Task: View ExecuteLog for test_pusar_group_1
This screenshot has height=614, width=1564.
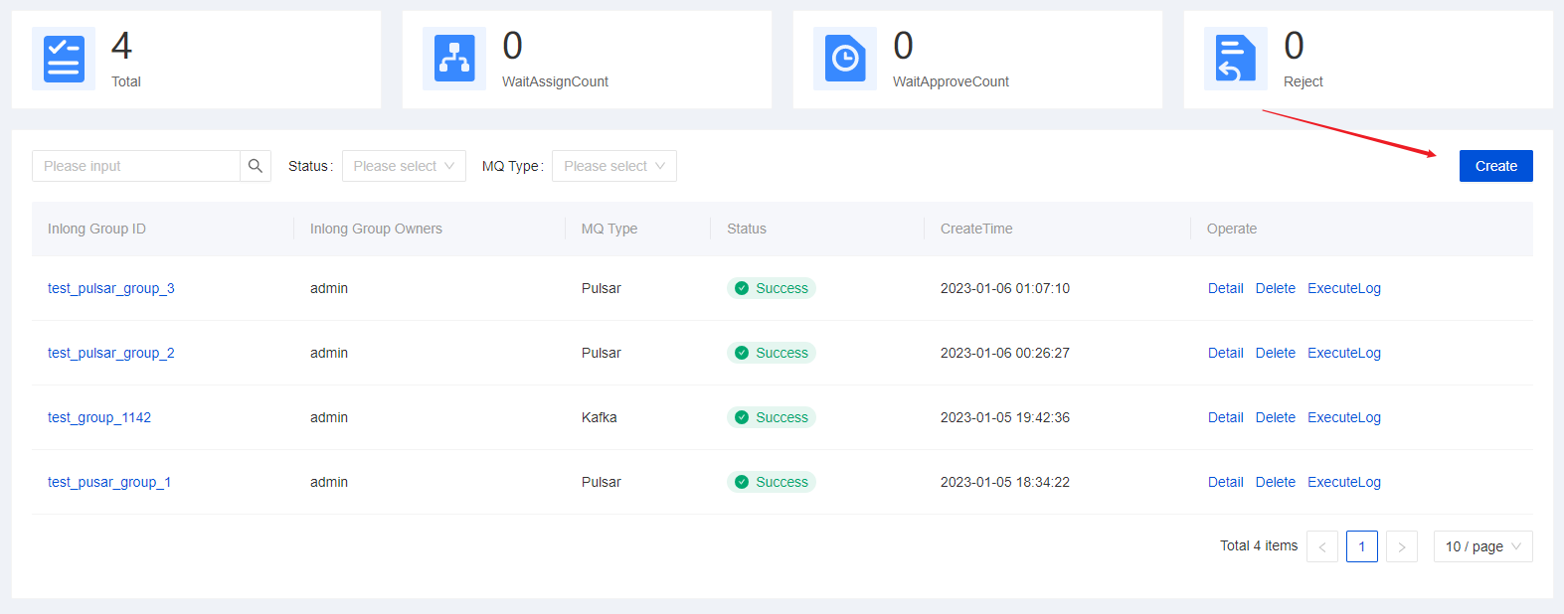Action: click(1343, 482)
